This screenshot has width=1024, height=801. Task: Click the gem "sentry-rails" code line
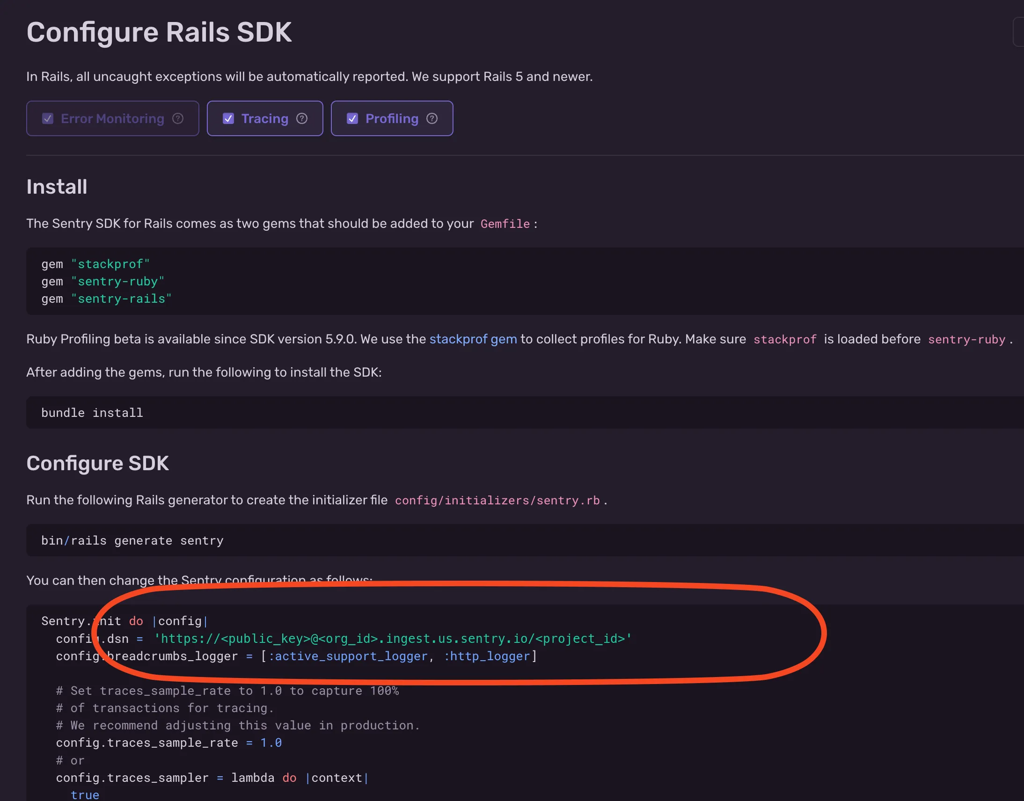pos(107,299)
